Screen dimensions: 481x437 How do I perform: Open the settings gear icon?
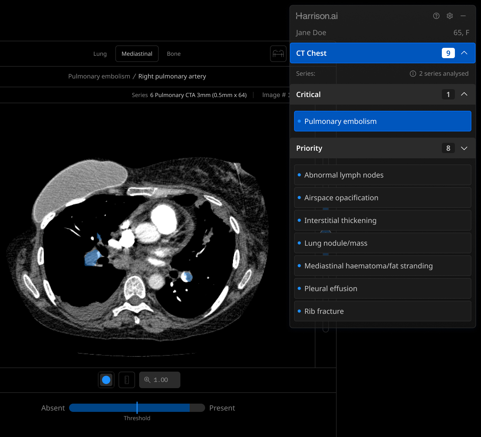450,16
